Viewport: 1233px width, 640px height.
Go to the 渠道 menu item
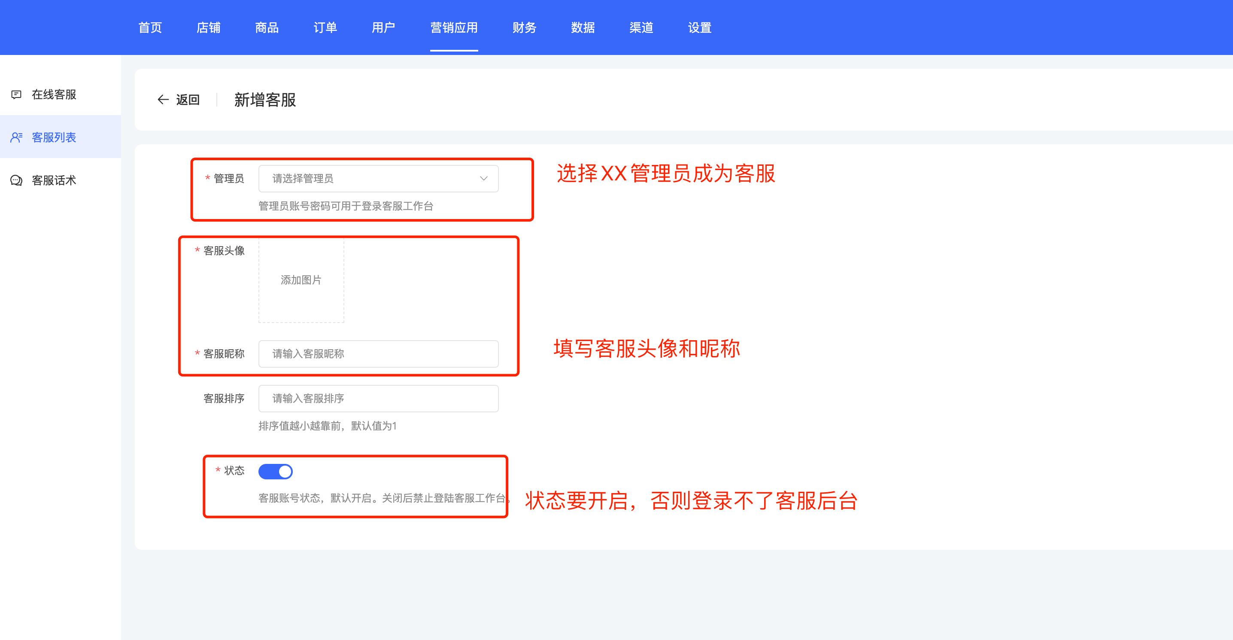tap(641, 28)
